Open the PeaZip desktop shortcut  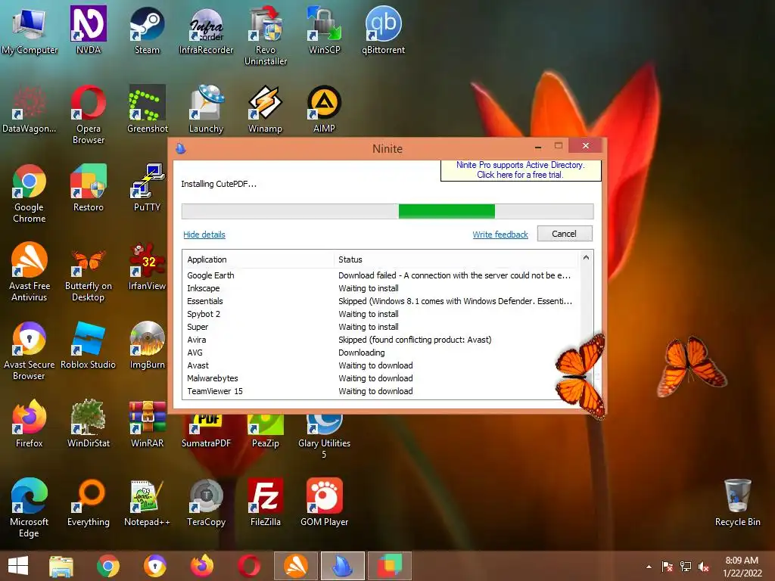point(266,432)
